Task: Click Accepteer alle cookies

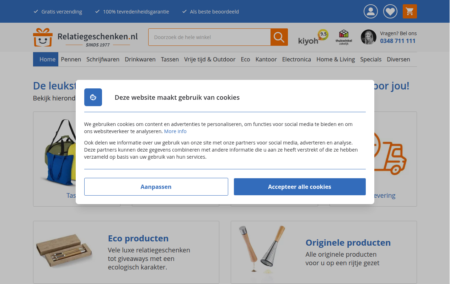Action: pos(300,187)
